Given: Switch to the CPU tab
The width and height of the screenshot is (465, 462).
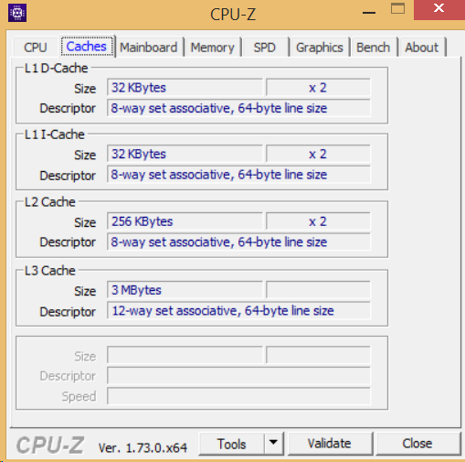Looking at the screenshot, I should [x=36, y=48].
